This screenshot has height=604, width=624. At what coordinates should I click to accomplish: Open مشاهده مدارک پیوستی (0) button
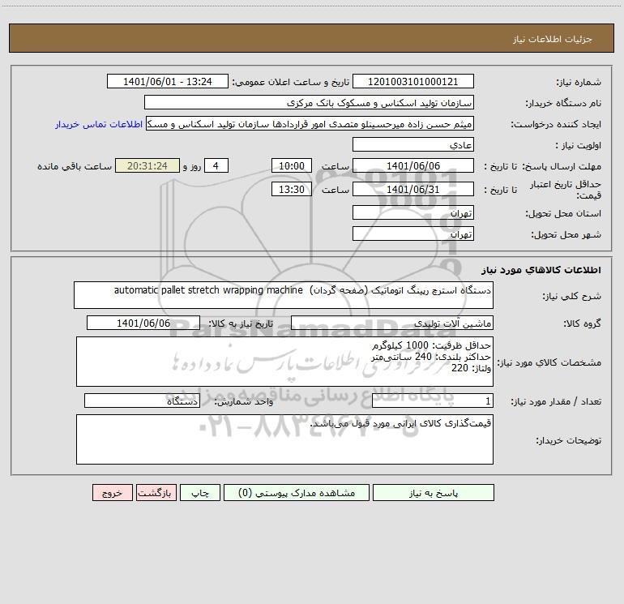tap(297, 493)
